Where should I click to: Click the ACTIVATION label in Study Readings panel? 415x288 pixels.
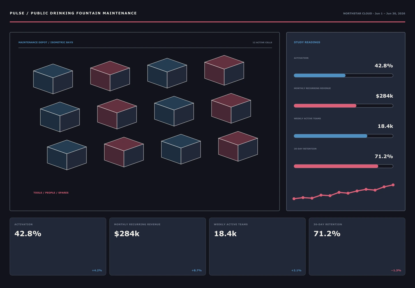click(x=301, y=58)
